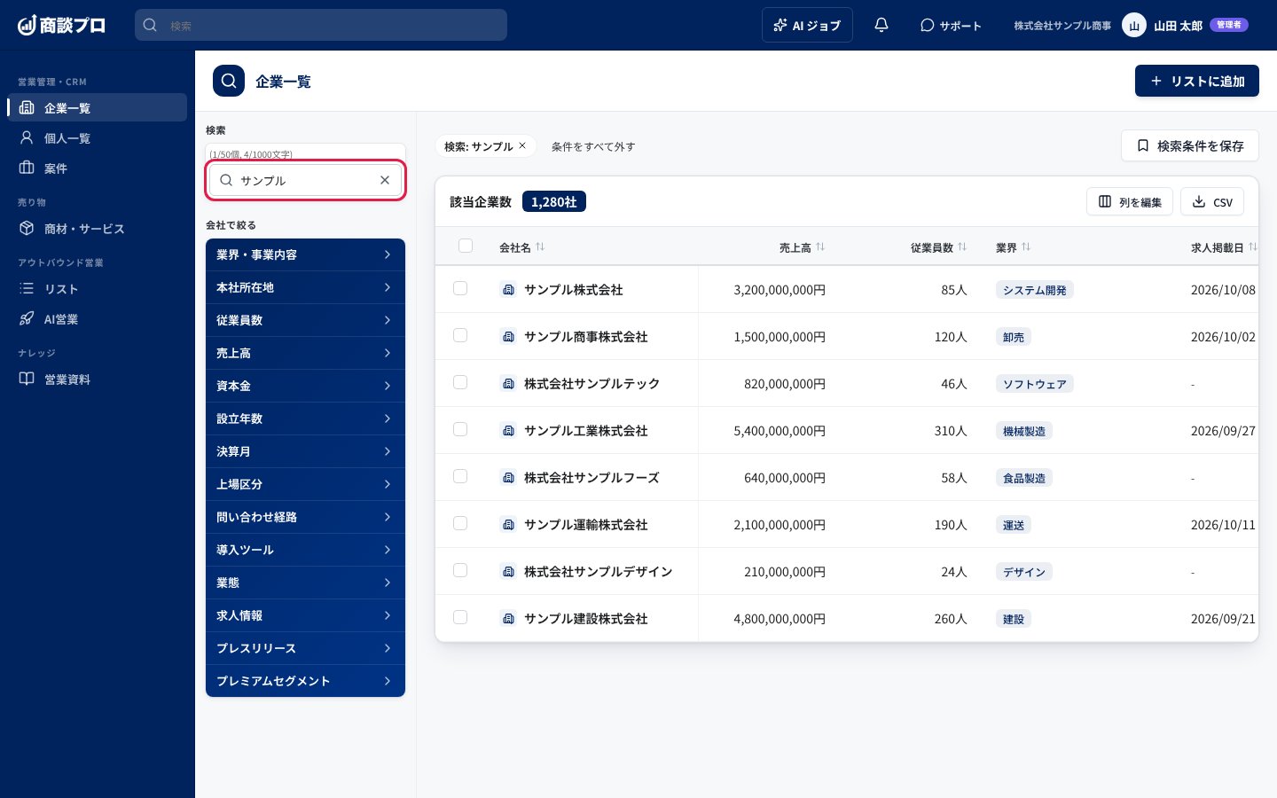Viewport: 1277px width, 798px height.
Task: Open the 列を編集 column editor
Action: point(1130,201)
